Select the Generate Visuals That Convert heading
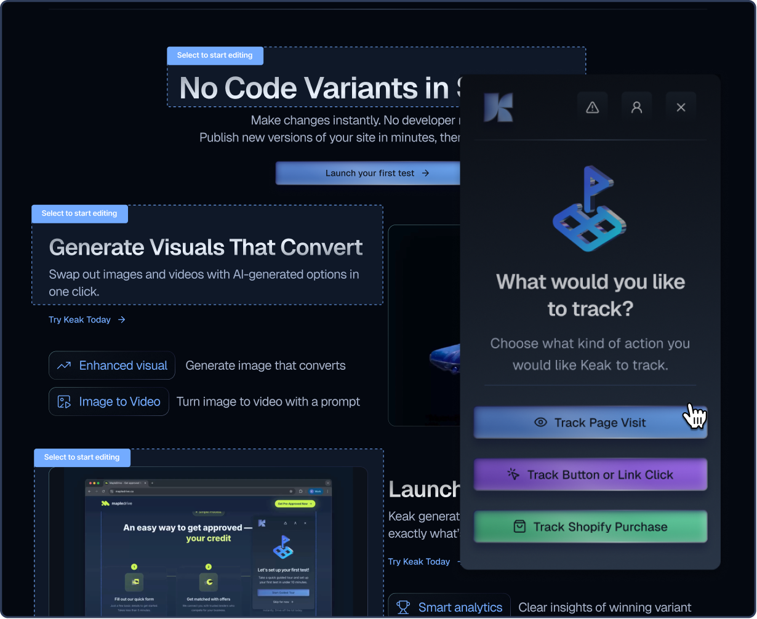This screenshot has width=757, height=619. point(206,247)
